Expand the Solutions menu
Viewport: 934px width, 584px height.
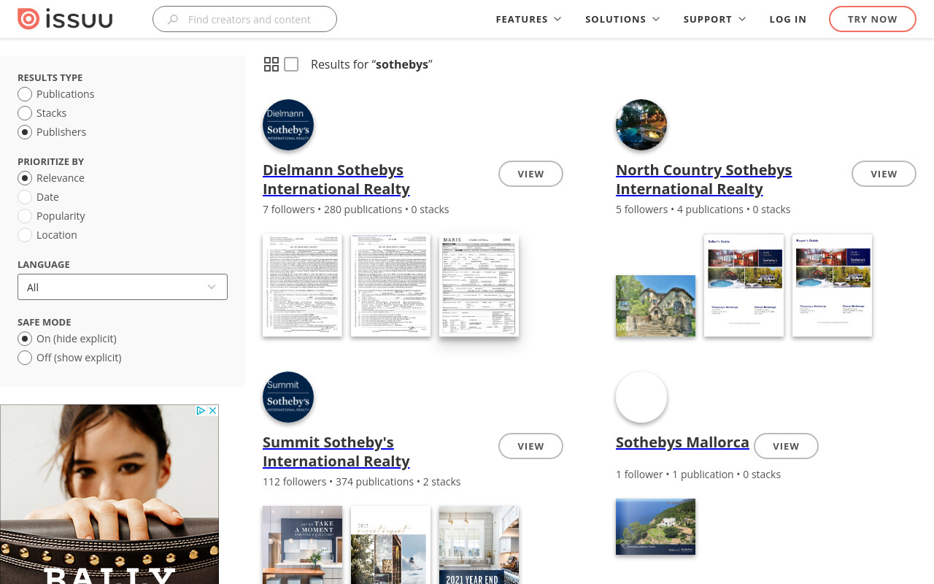(622, 19)
